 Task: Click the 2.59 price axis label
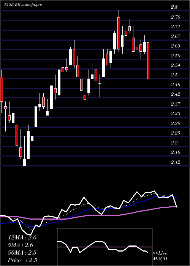pos(176,55)
